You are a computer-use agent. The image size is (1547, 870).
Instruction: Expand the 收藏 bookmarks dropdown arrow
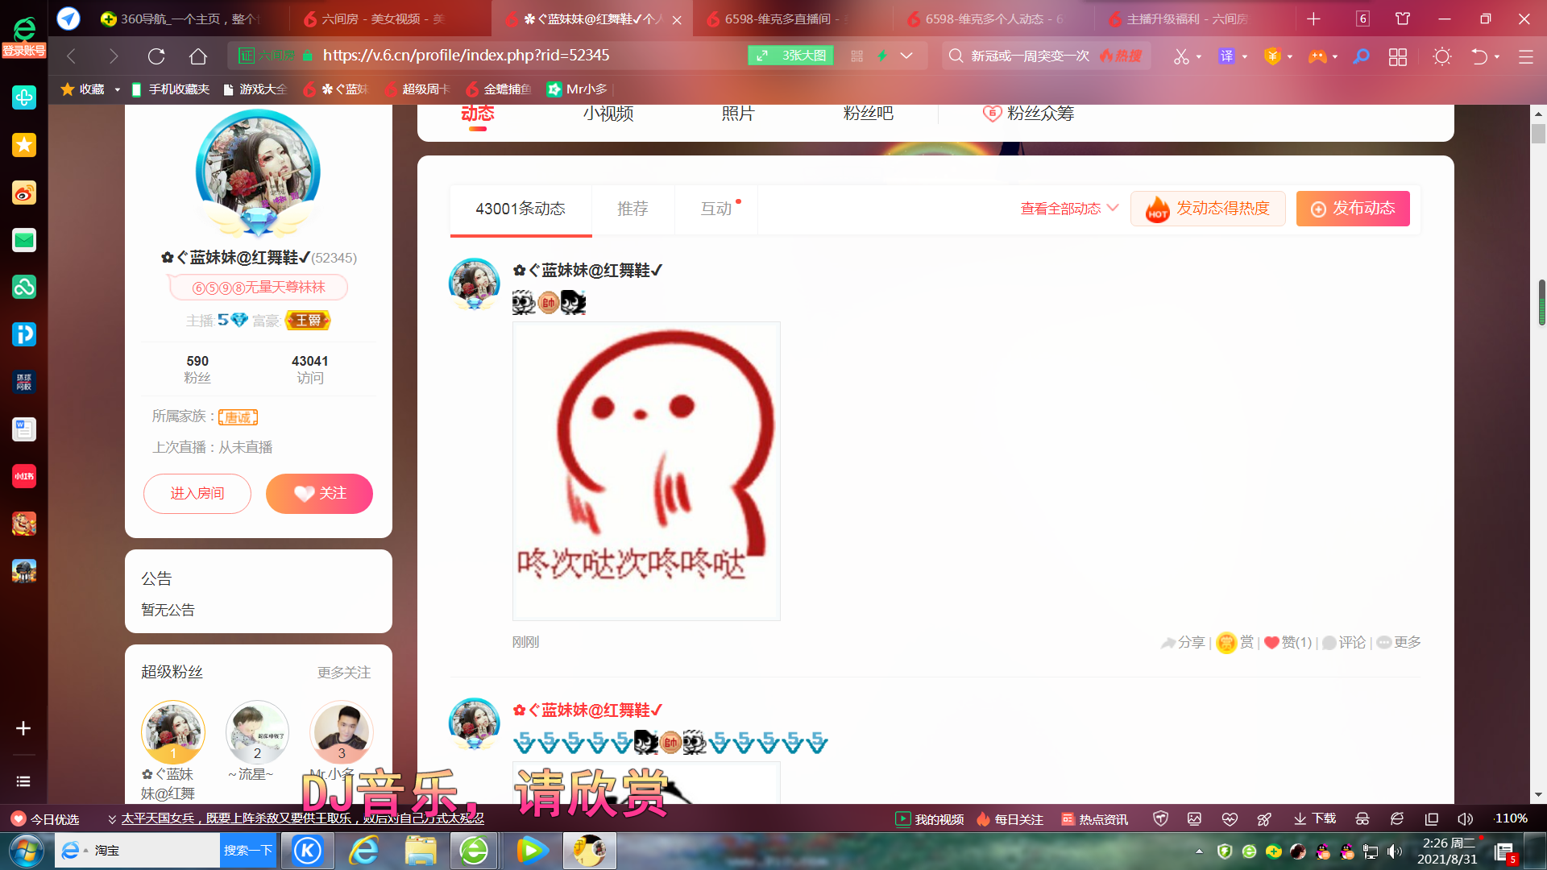(117, 89)
